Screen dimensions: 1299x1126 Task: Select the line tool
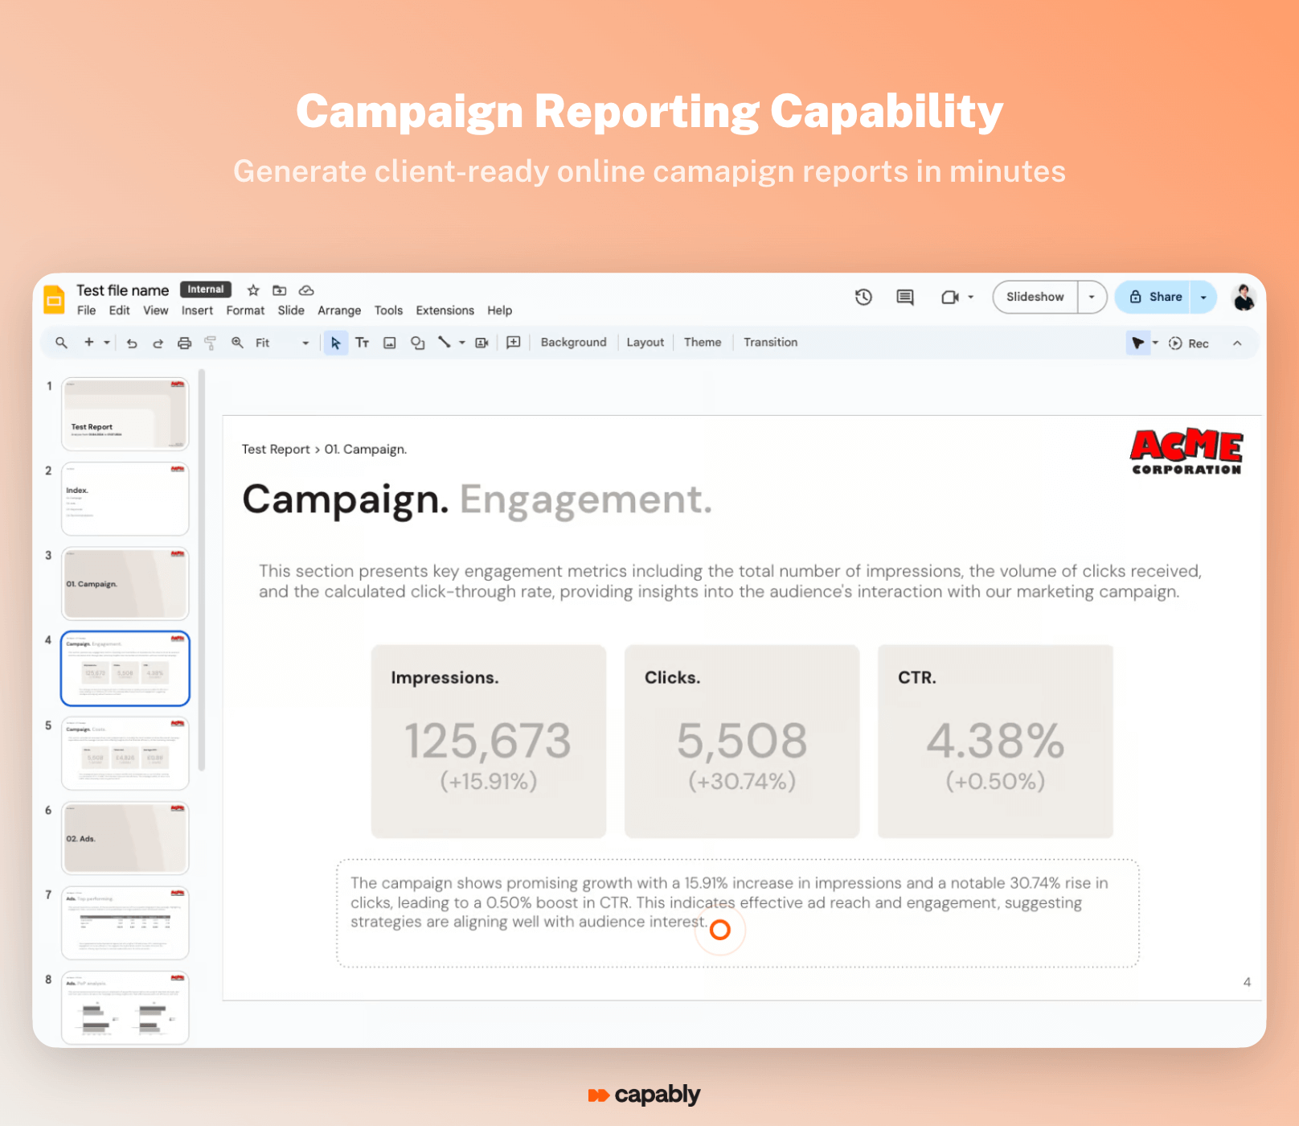point(444,343)
